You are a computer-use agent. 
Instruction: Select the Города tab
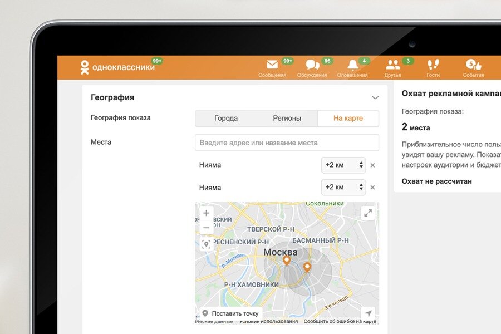click(226, 118)
